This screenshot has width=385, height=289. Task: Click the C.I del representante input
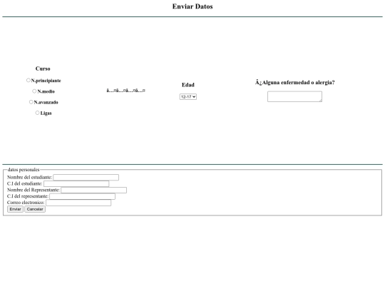(x=82, y=196)
